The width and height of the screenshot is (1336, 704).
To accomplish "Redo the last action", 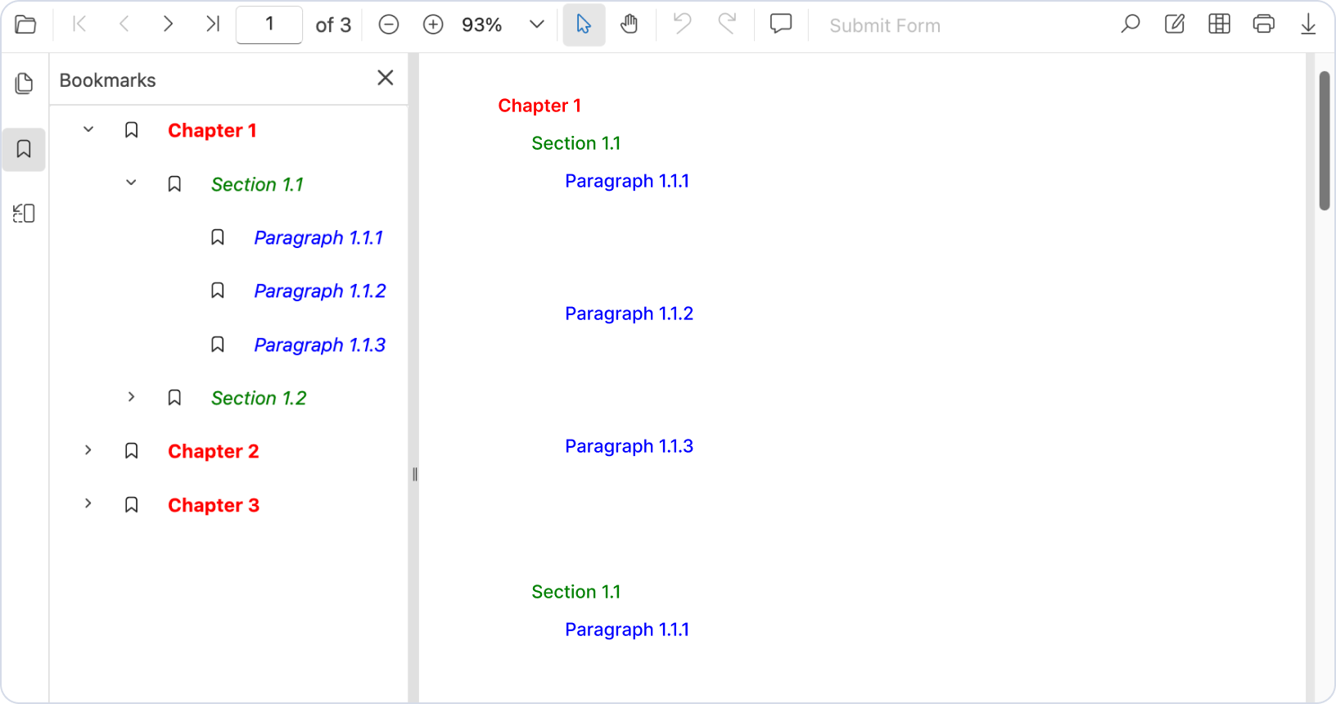I will 727,25.
